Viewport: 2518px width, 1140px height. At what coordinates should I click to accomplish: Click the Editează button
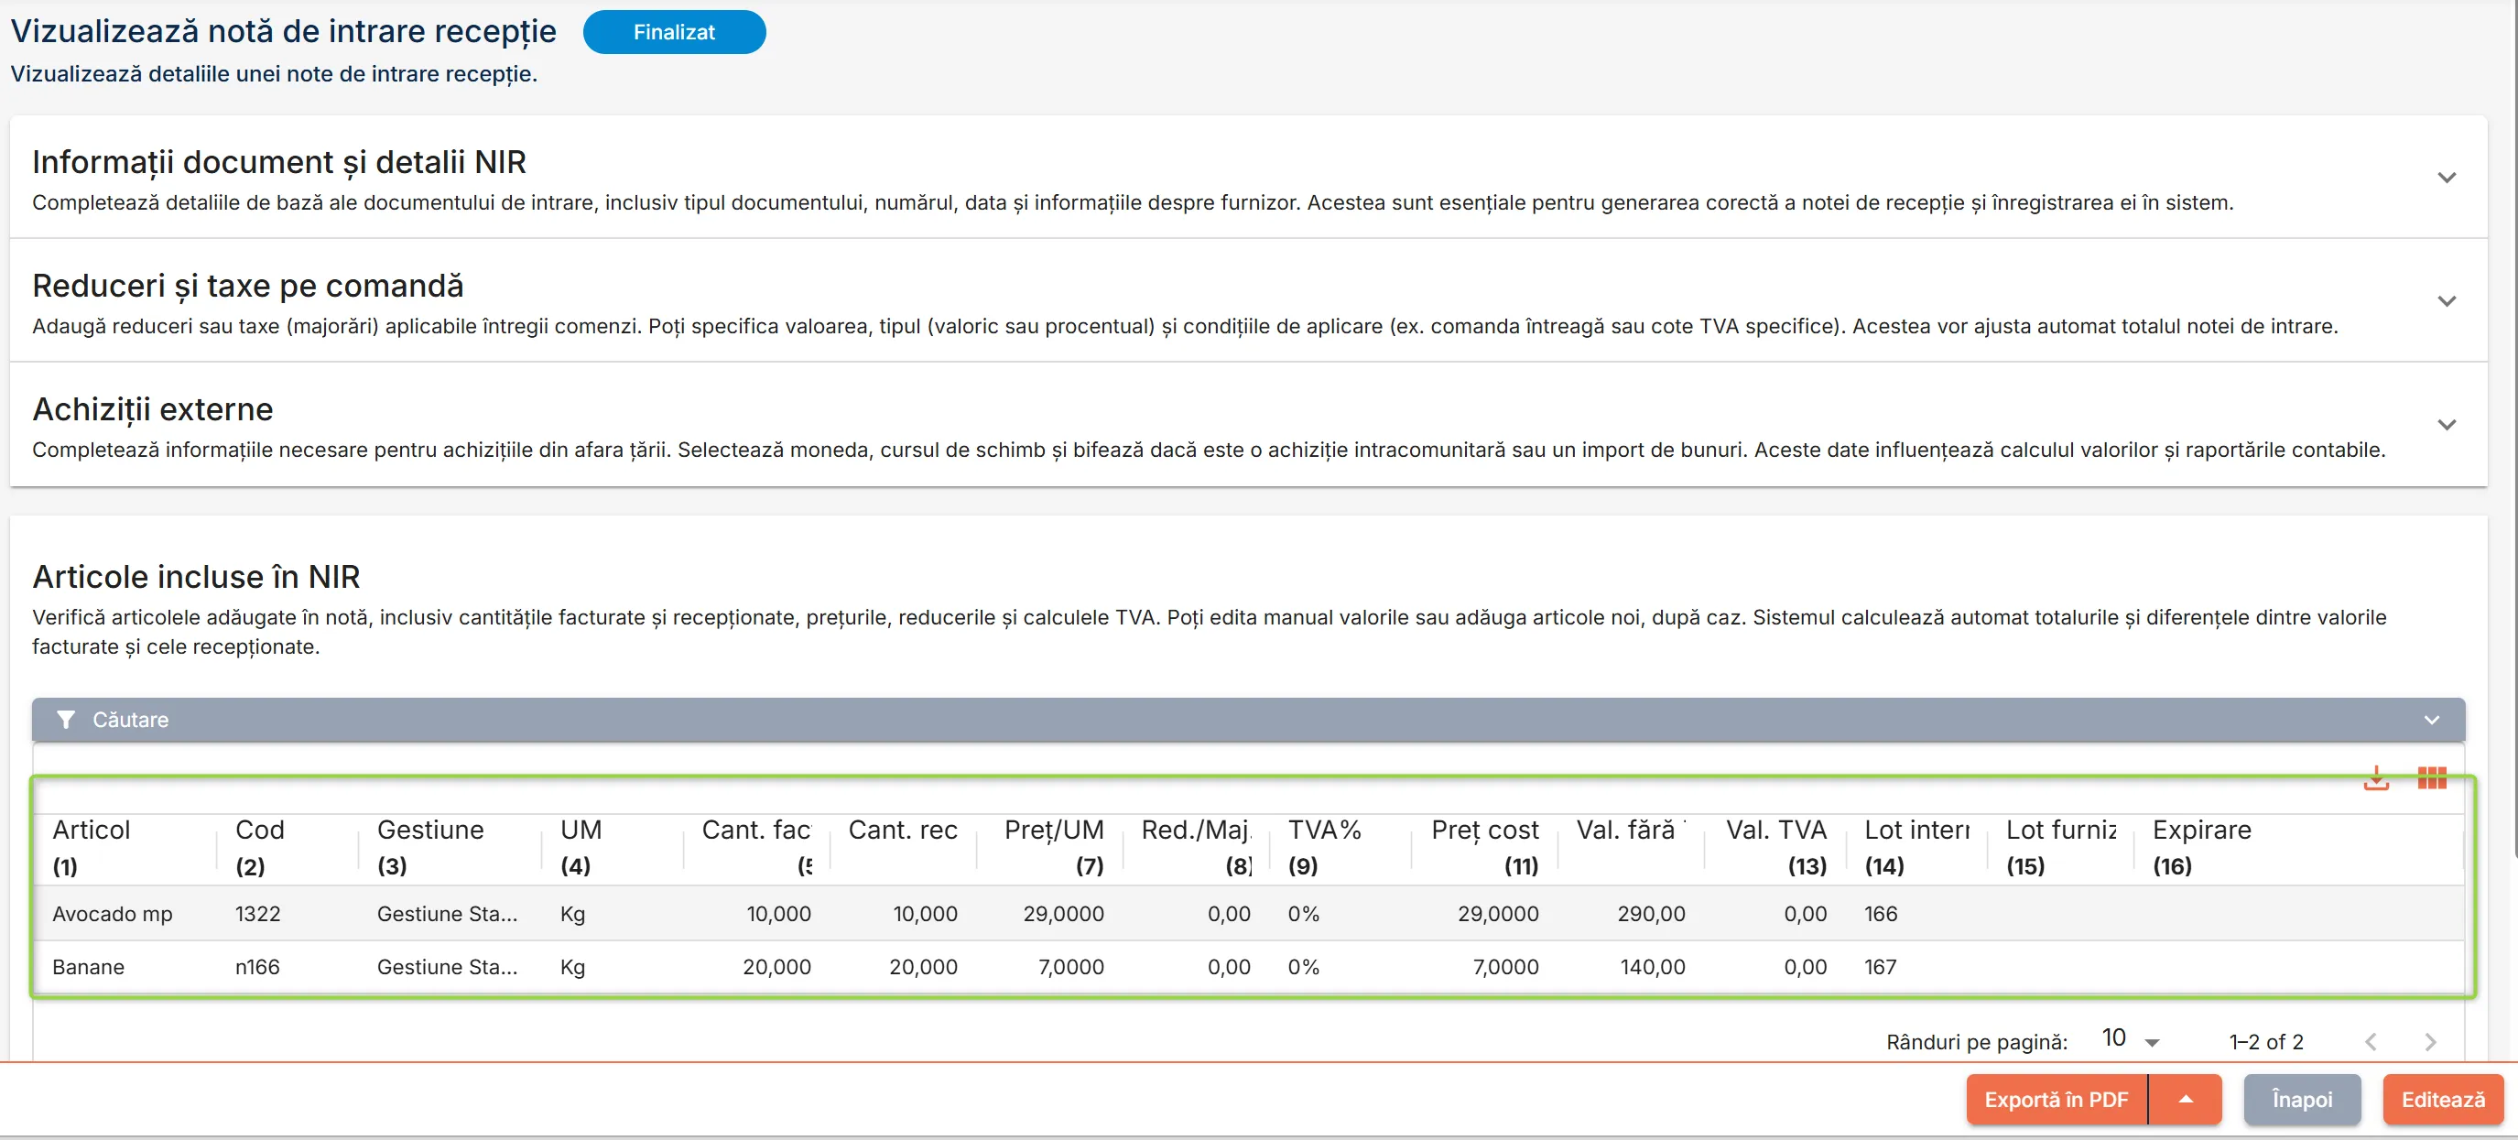[2443, 1100]
